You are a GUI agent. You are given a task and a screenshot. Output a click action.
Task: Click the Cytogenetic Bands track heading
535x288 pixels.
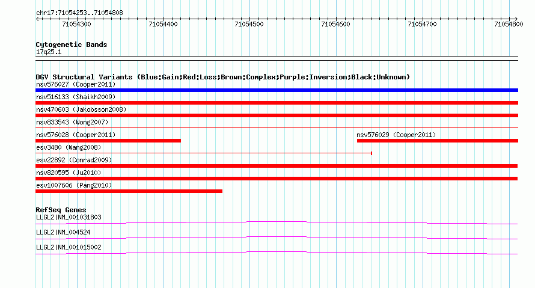72,44
